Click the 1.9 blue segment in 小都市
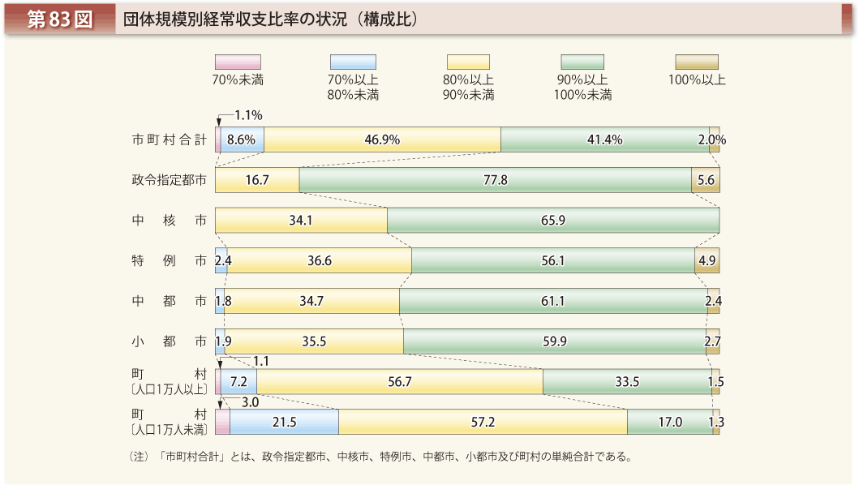The height and width of the screenshot is (485, 859). (x=221, y=341)
